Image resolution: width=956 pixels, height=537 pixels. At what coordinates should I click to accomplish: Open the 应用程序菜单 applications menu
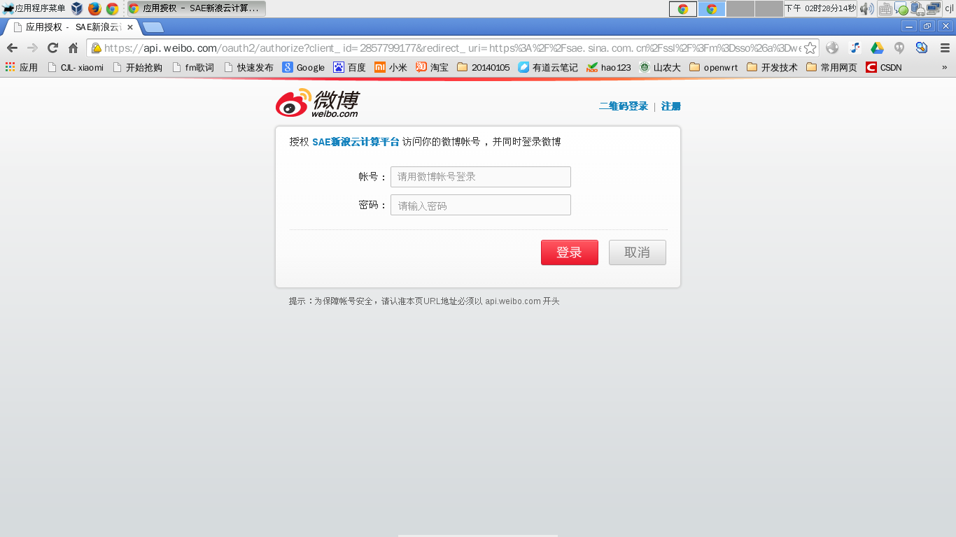34,8
